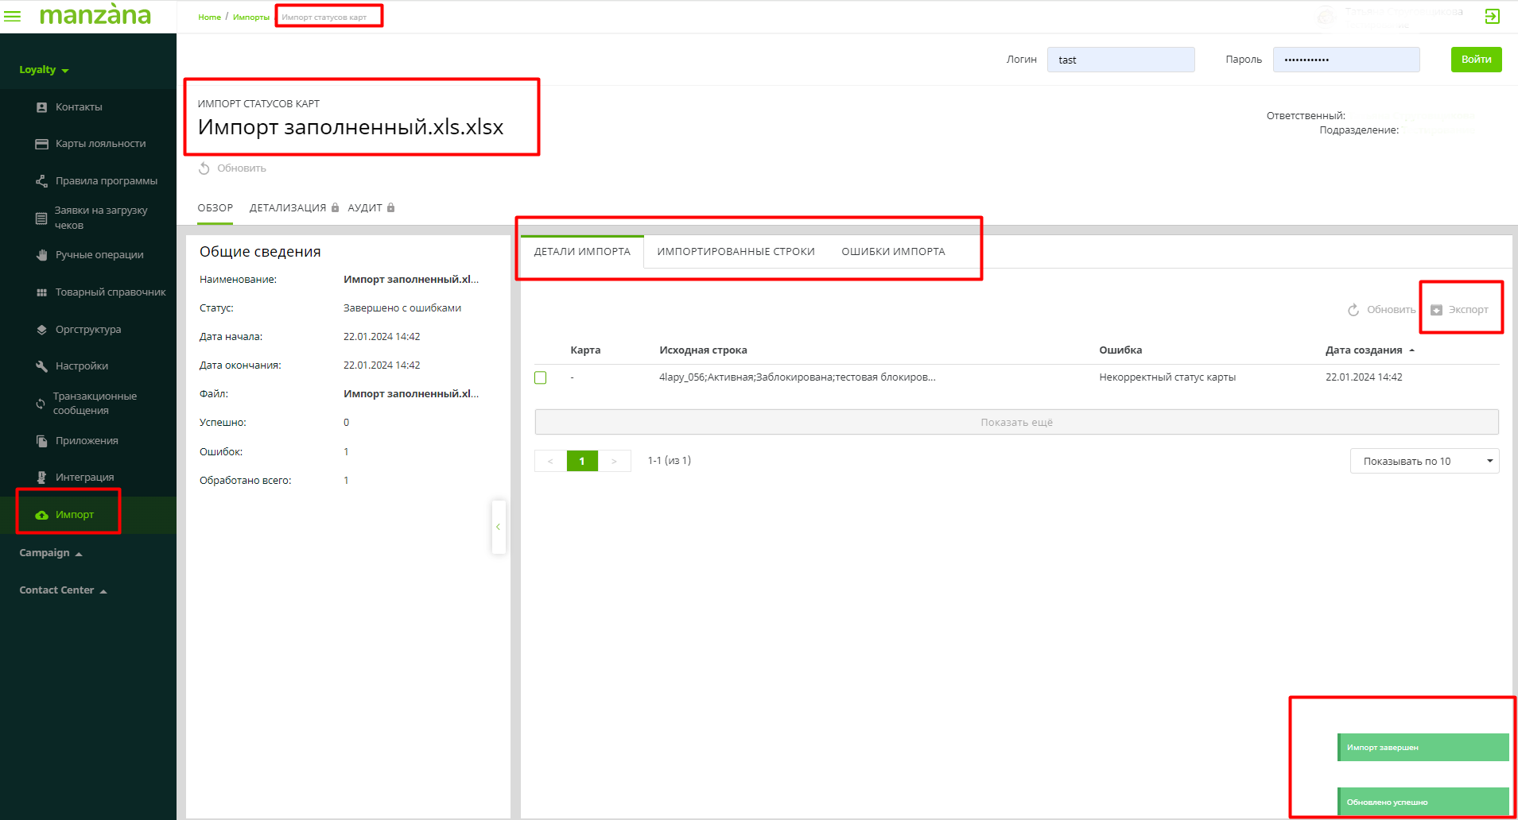This screenshot has width=1518, height=820.
Task: Expand the Contact Center section
Action: 62,590
